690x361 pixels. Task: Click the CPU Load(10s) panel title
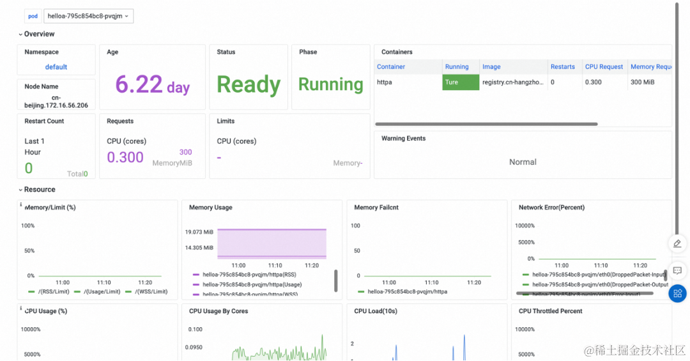pyautogui.click(x=376, y=311)
